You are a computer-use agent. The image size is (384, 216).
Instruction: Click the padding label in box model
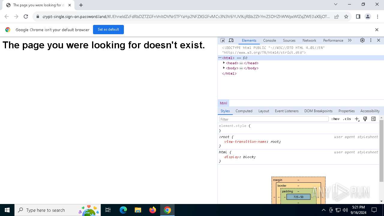[287, 191]
